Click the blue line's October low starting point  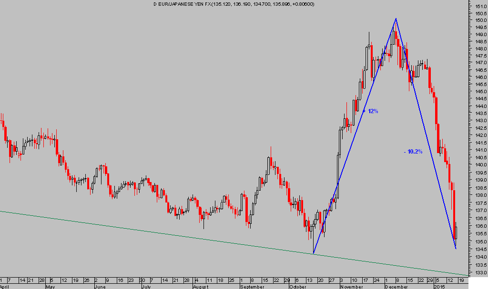click(x=314, y=253)
